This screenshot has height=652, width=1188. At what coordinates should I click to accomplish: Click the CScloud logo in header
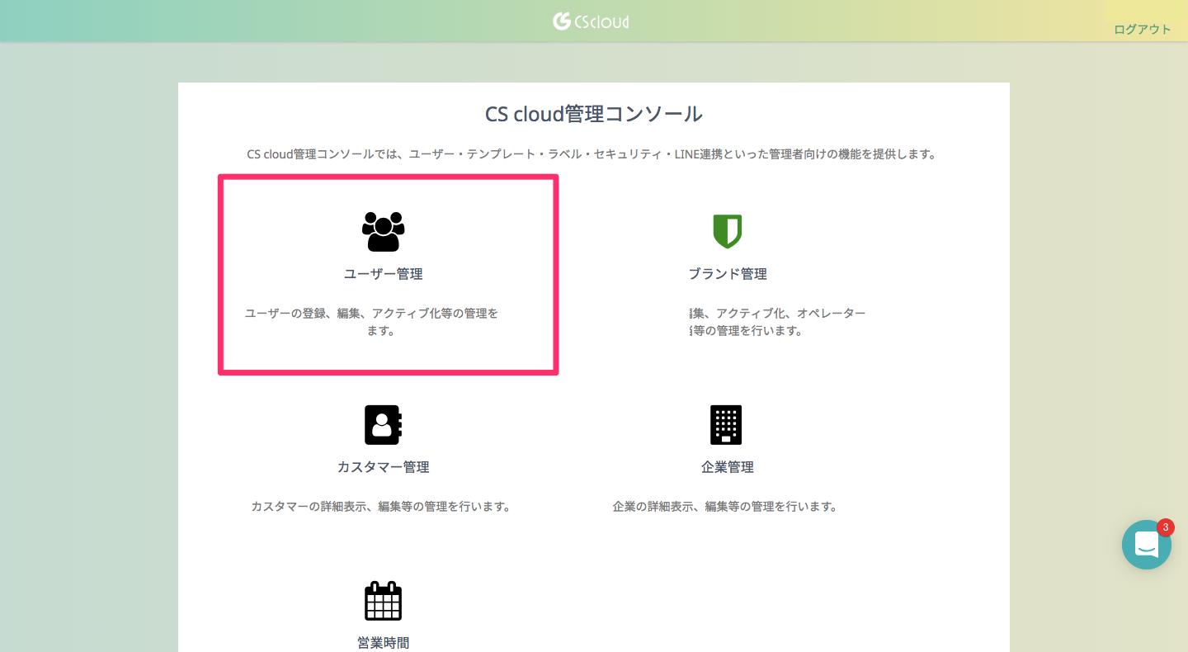pyautogui.click(x=592, y=21)
